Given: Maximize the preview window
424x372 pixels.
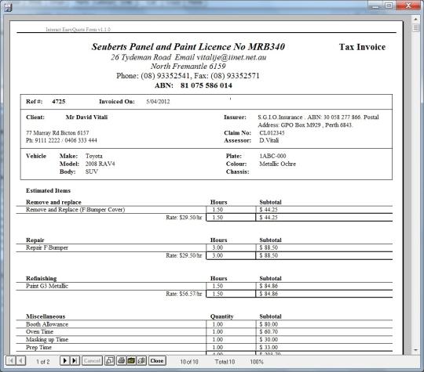Looking at the screenshot, I should (x=389, y=5).
